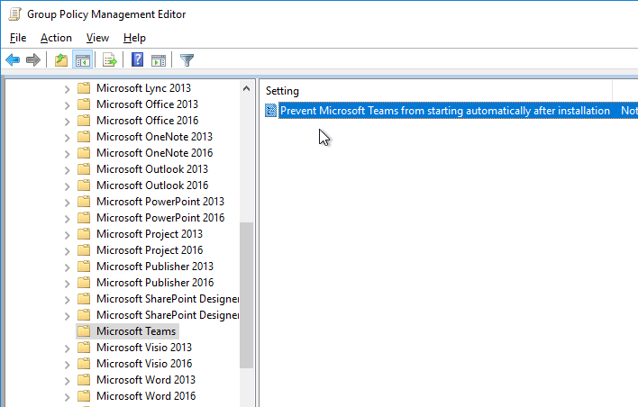Click the Microsoft Publisher 2013 folder icon
This screenshot has height=407, width=638.
pyautogui.click(x=84, y=267)
